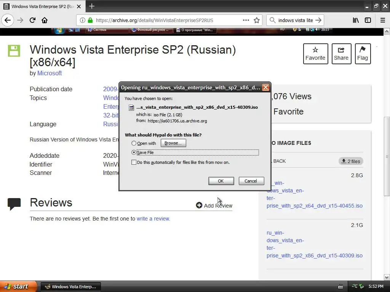This screenshot has width=390, height=292.
Task: Click the BACK link in files panel
Action: (x=279, y=161)
